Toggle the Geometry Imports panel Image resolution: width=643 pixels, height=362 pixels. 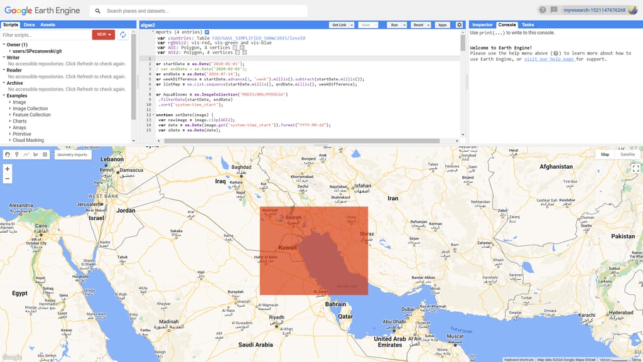[x=71, y=154]
